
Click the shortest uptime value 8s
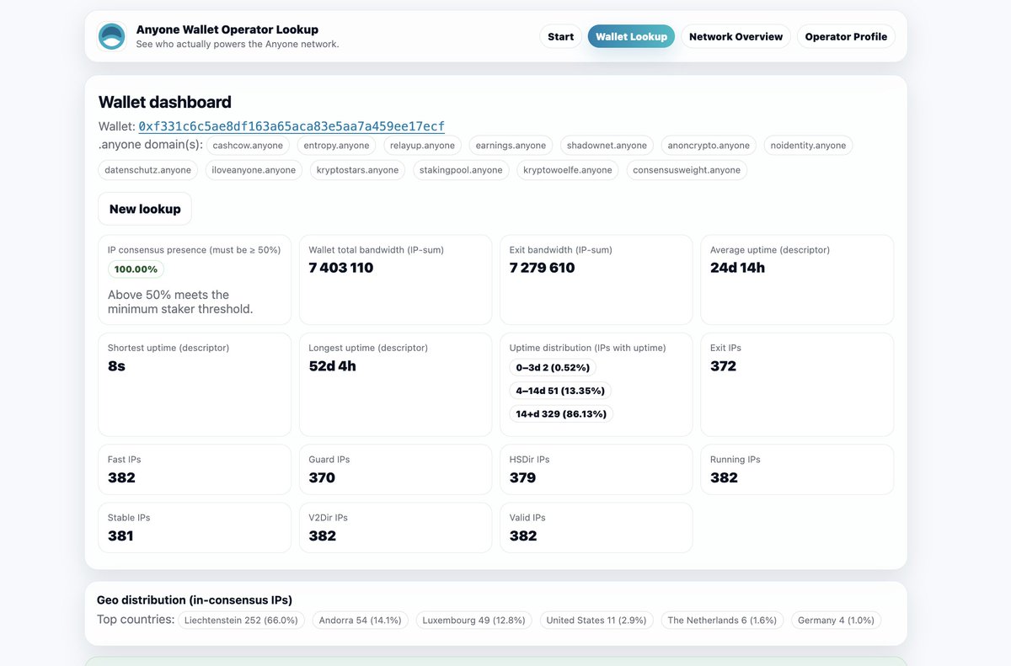pos(116,366)
